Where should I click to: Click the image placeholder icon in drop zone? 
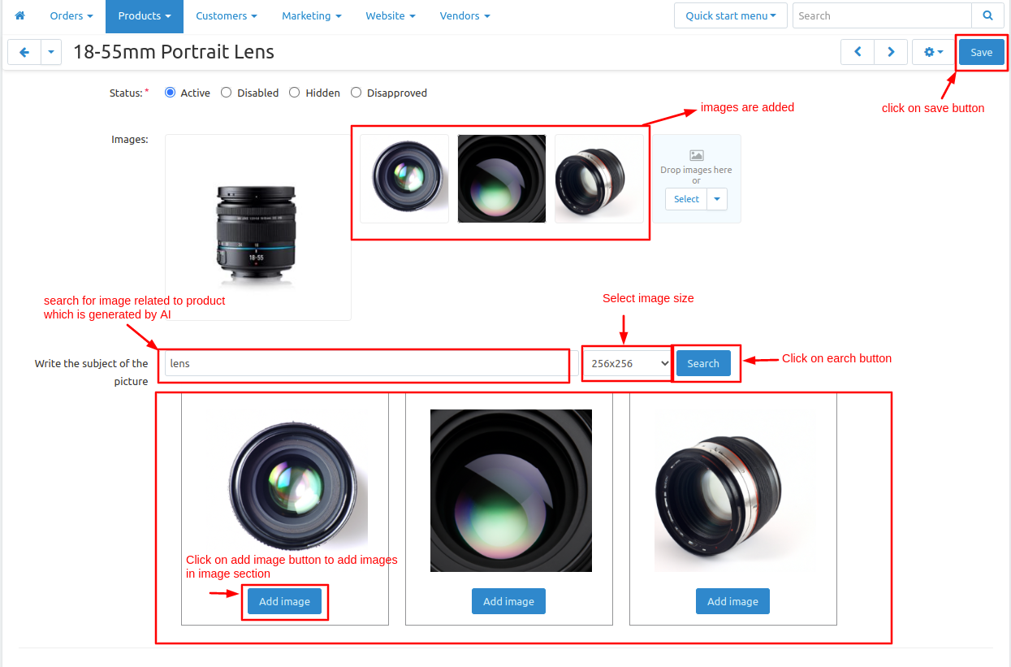[696, 155]
